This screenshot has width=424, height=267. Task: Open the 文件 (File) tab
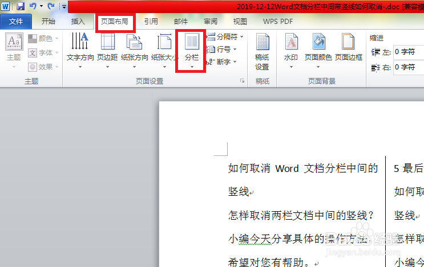[x=16, y=21]
